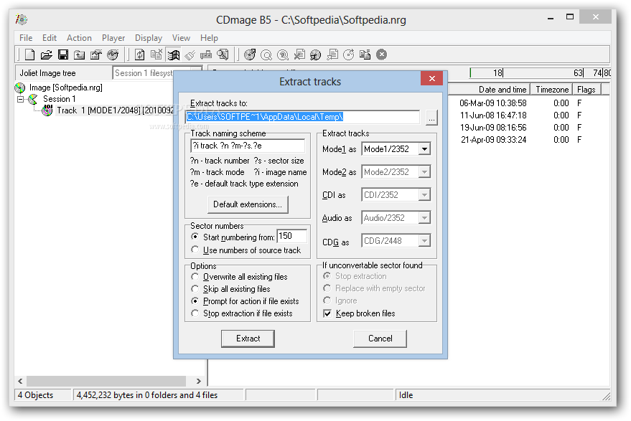
Task: Select Stop extraction if file exists
Action: 195,313
